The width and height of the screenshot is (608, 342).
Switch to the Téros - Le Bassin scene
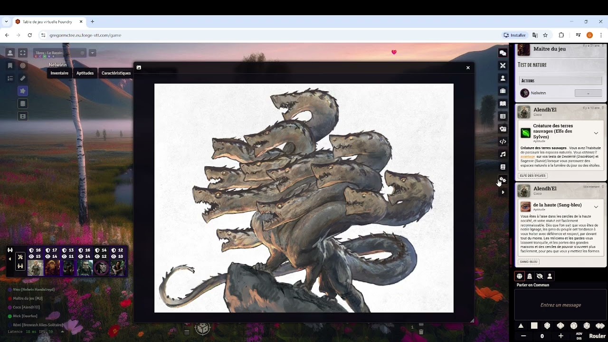tap(60, 53)
